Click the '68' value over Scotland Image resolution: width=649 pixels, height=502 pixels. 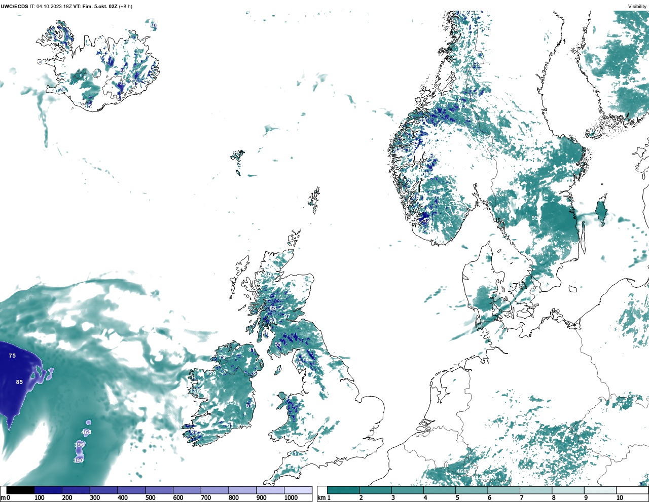point(273,308)
